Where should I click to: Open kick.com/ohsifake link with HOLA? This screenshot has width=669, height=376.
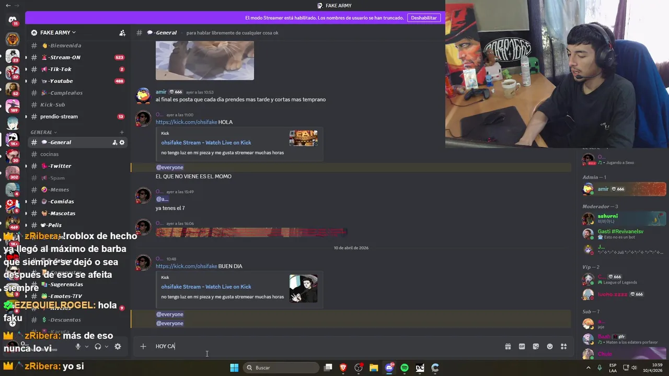point(186,122)
